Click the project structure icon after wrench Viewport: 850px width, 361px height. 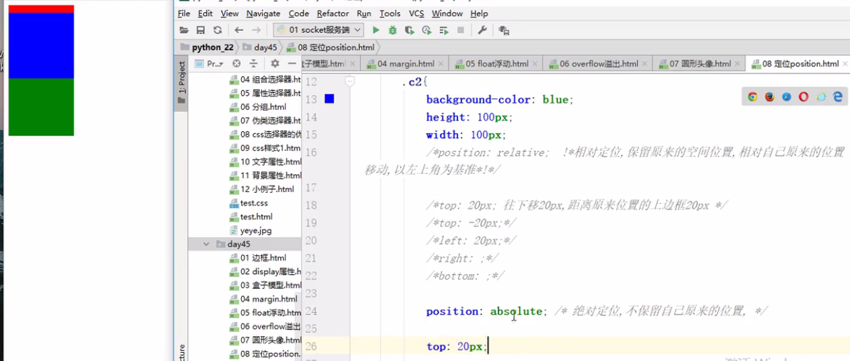504,30
